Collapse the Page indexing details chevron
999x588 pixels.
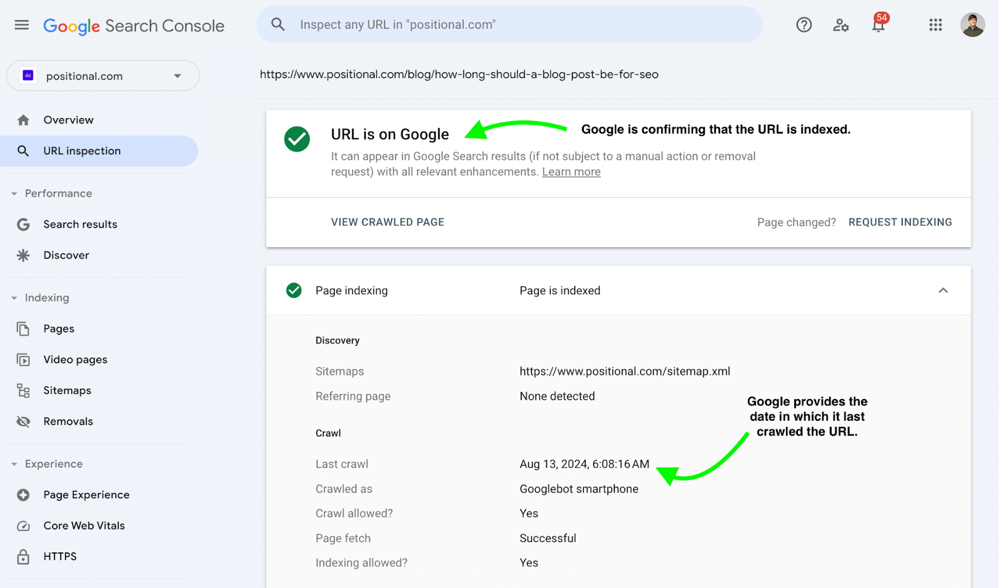tap(943, 290)
